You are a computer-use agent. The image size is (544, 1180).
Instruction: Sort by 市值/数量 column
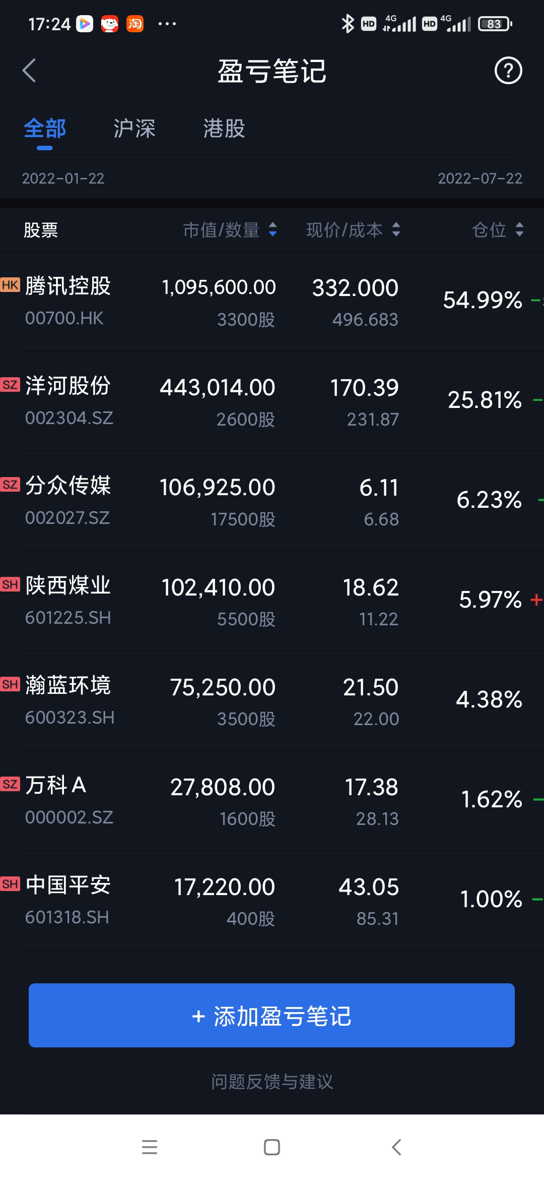coord(230,230)
